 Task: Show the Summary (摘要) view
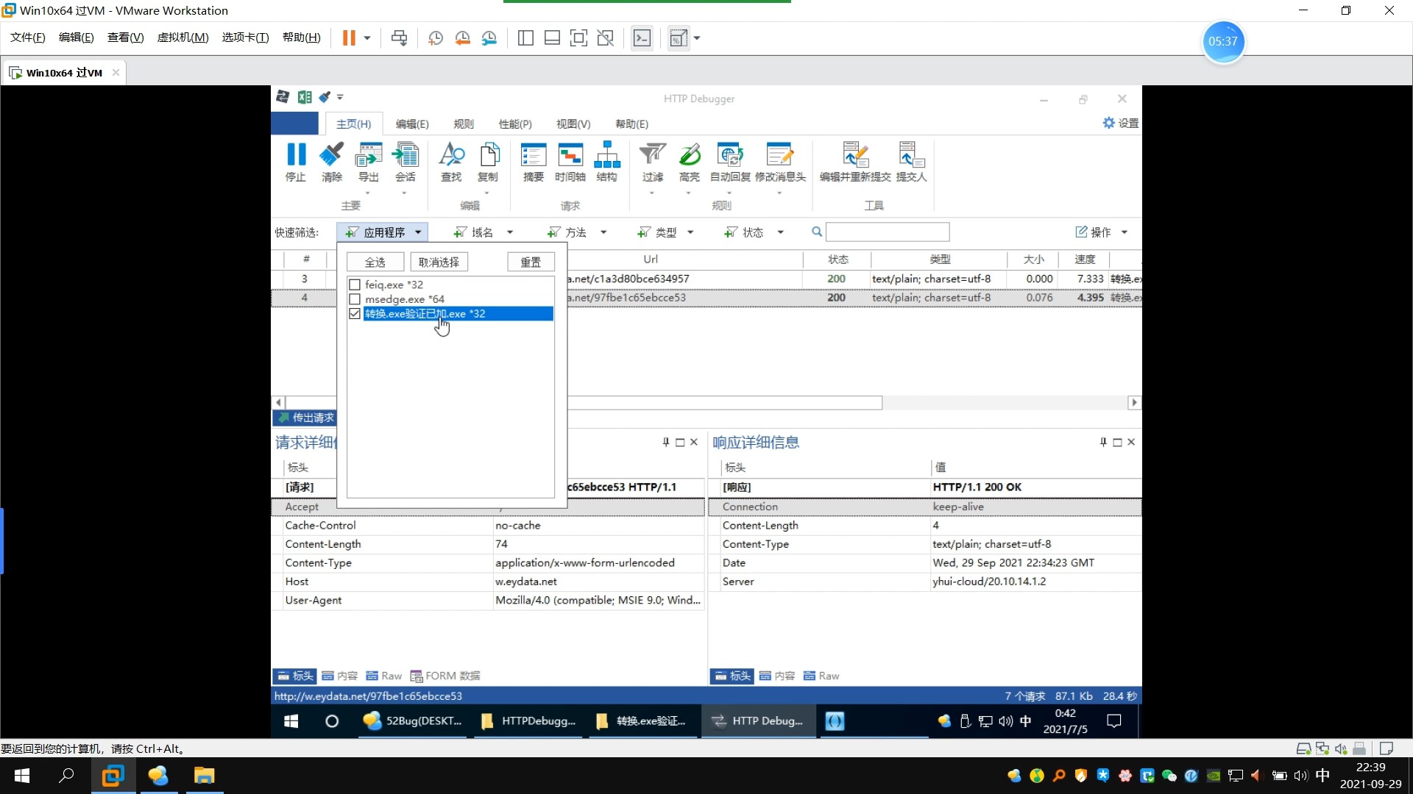pyautogui.click(x=534, y=162)
